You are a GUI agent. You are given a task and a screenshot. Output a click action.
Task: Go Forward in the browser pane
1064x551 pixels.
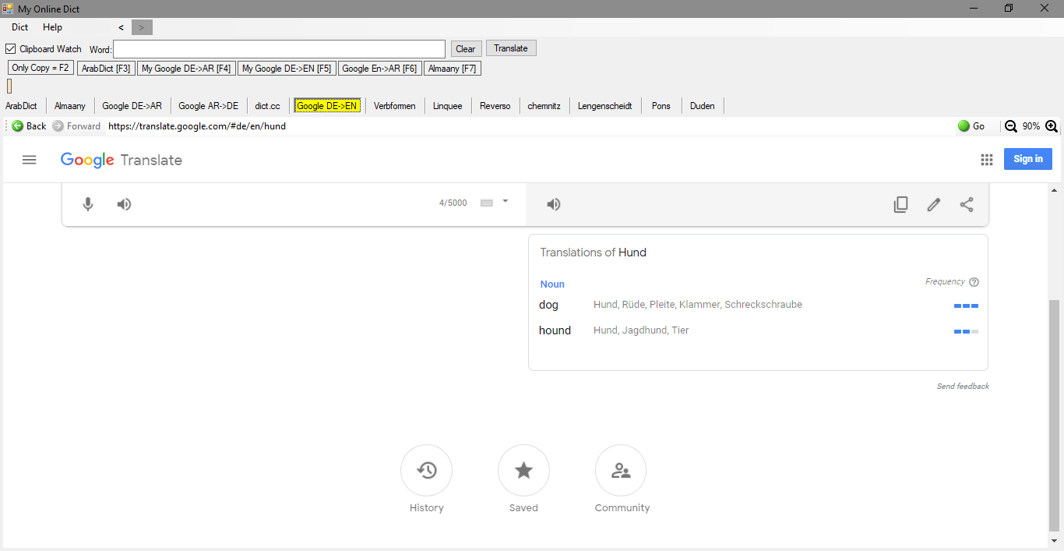(76, 126)
